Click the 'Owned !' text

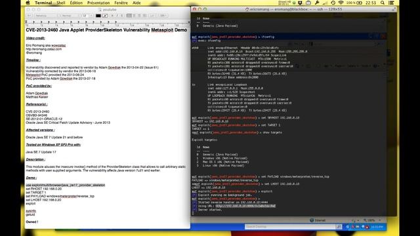[x=32, y=222]
